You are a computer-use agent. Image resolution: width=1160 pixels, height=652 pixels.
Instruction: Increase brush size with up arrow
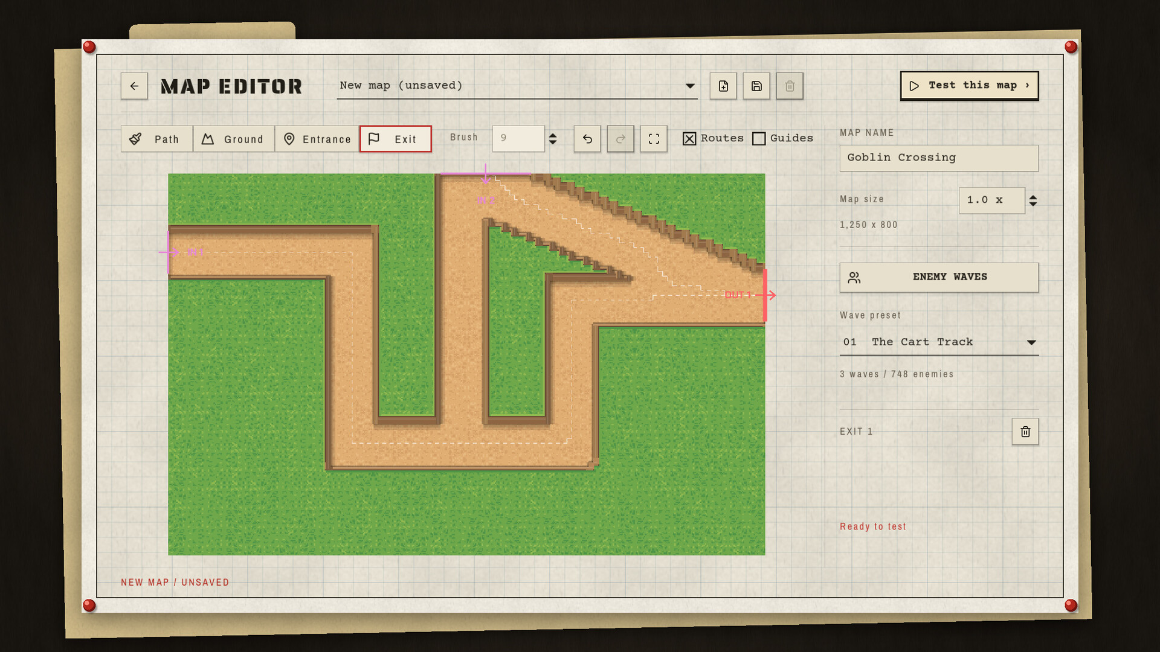click(x=553, y=135)
